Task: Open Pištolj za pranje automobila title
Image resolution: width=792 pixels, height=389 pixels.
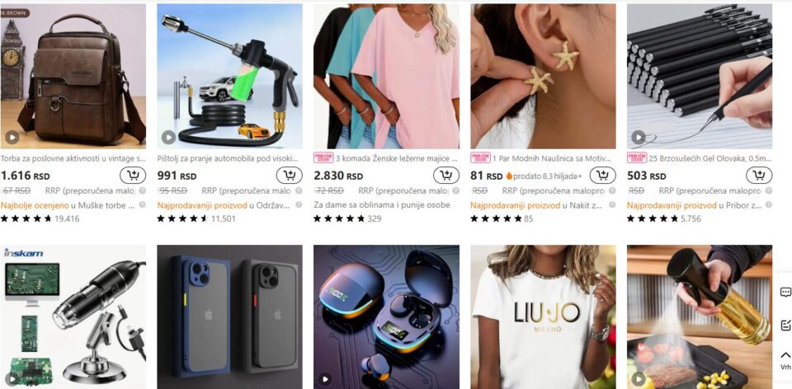Action: coord(226,158)
